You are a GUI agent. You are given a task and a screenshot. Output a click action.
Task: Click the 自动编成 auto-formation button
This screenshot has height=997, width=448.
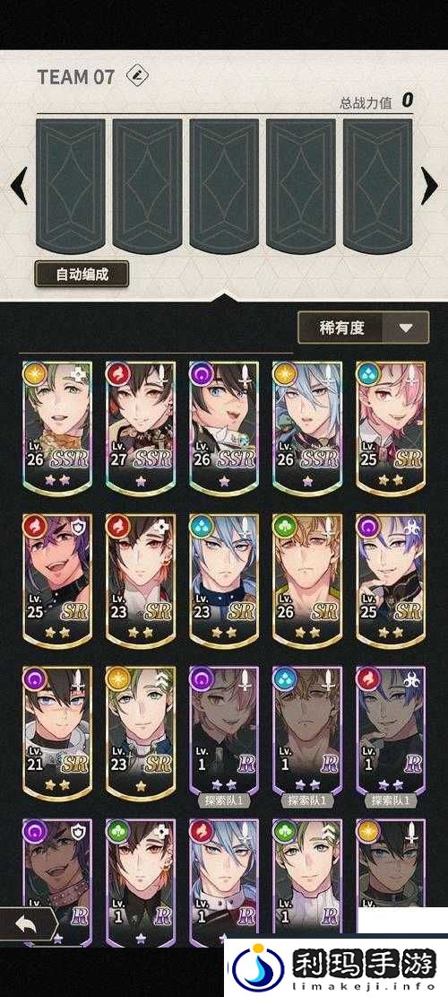82,274
